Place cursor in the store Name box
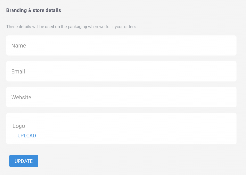 121,45
